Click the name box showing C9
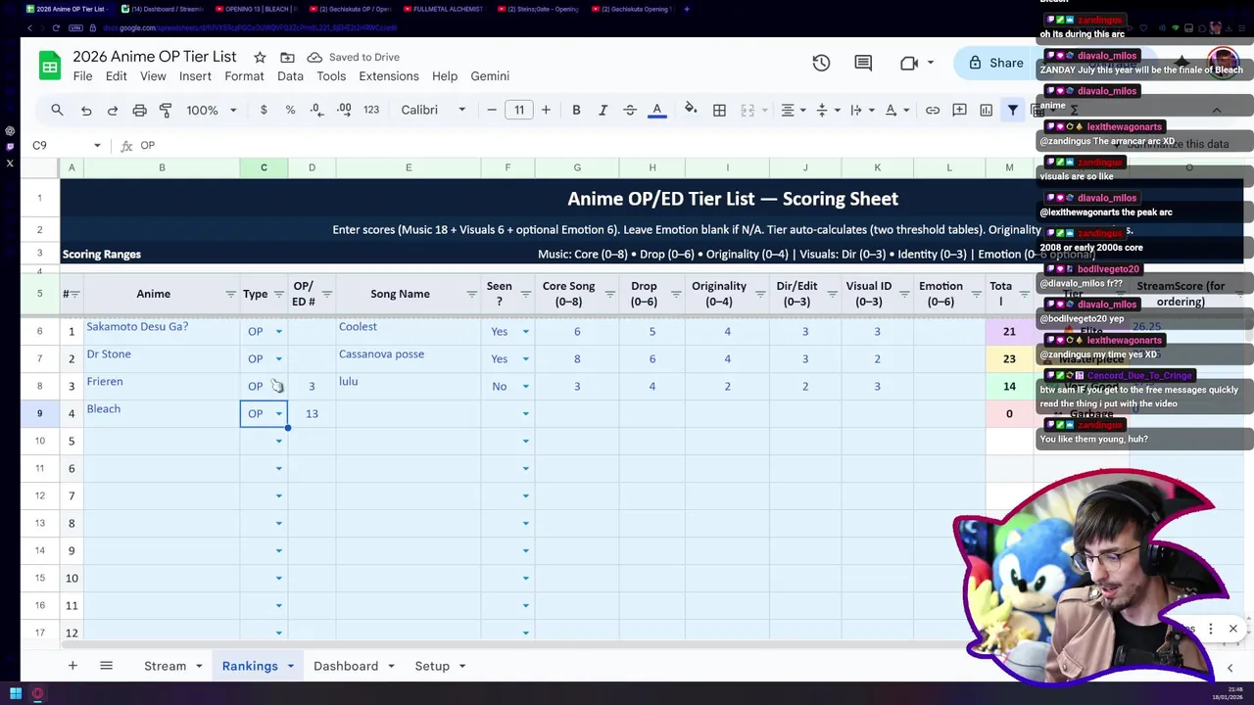 coord(67,145)
